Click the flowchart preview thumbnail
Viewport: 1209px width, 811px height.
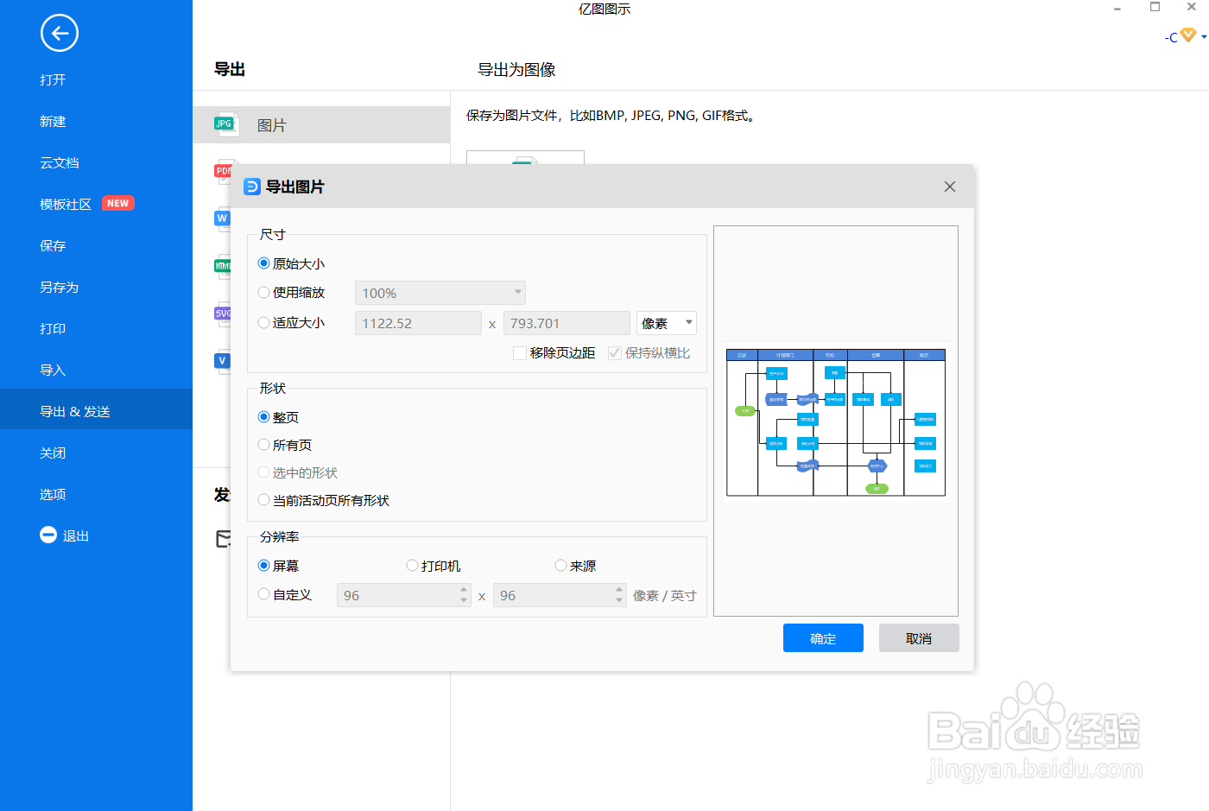point(836,422)
